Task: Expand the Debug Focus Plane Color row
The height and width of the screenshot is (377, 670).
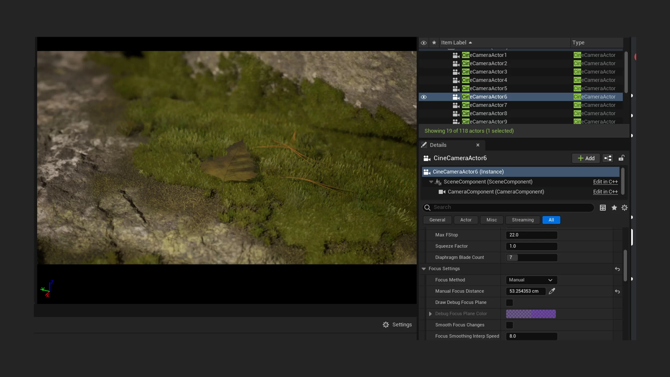Action: click(430, 314)
